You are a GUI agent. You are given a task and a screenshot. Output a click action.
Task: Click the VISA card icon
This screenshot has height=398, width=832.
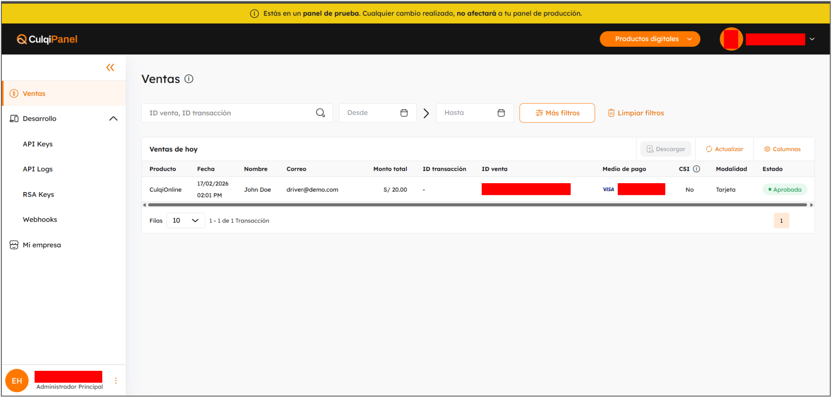[608, 189]
